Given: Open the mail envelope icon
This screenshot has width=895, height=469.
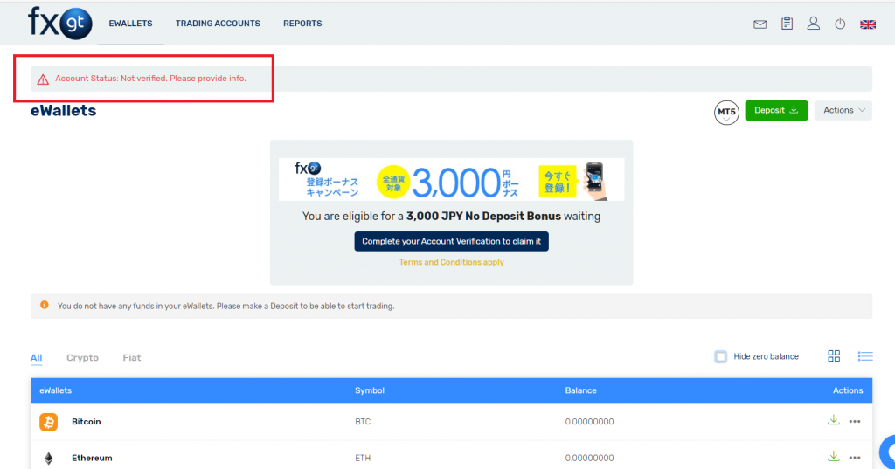Looking at the screenshot, I should pos(760,24).
